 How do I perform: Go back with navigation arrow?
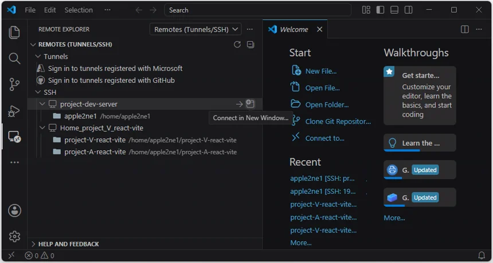tap(139, 10)
